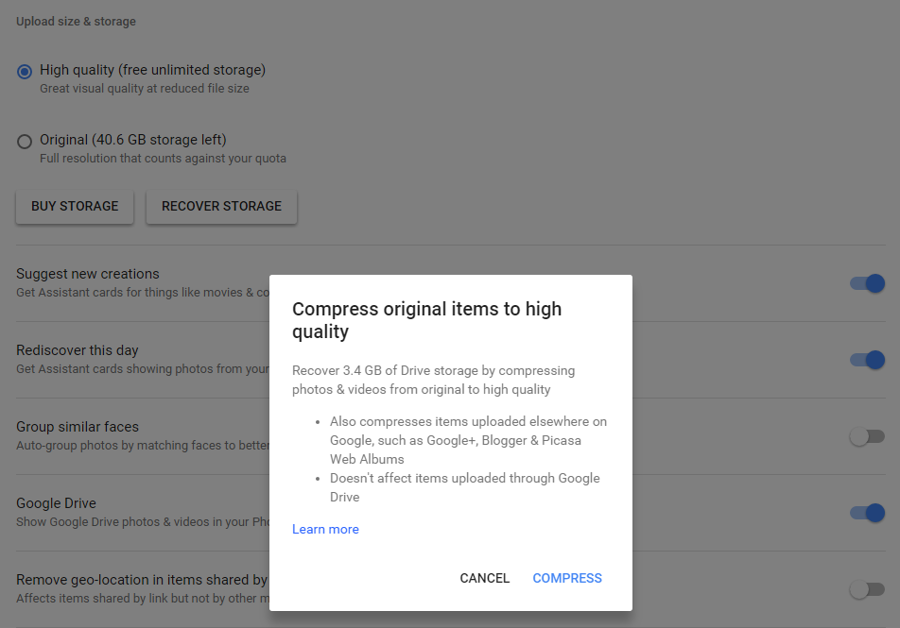Enable the Group similar faces toggle
This screenshot has height=628, width=900.
(866, 436)
